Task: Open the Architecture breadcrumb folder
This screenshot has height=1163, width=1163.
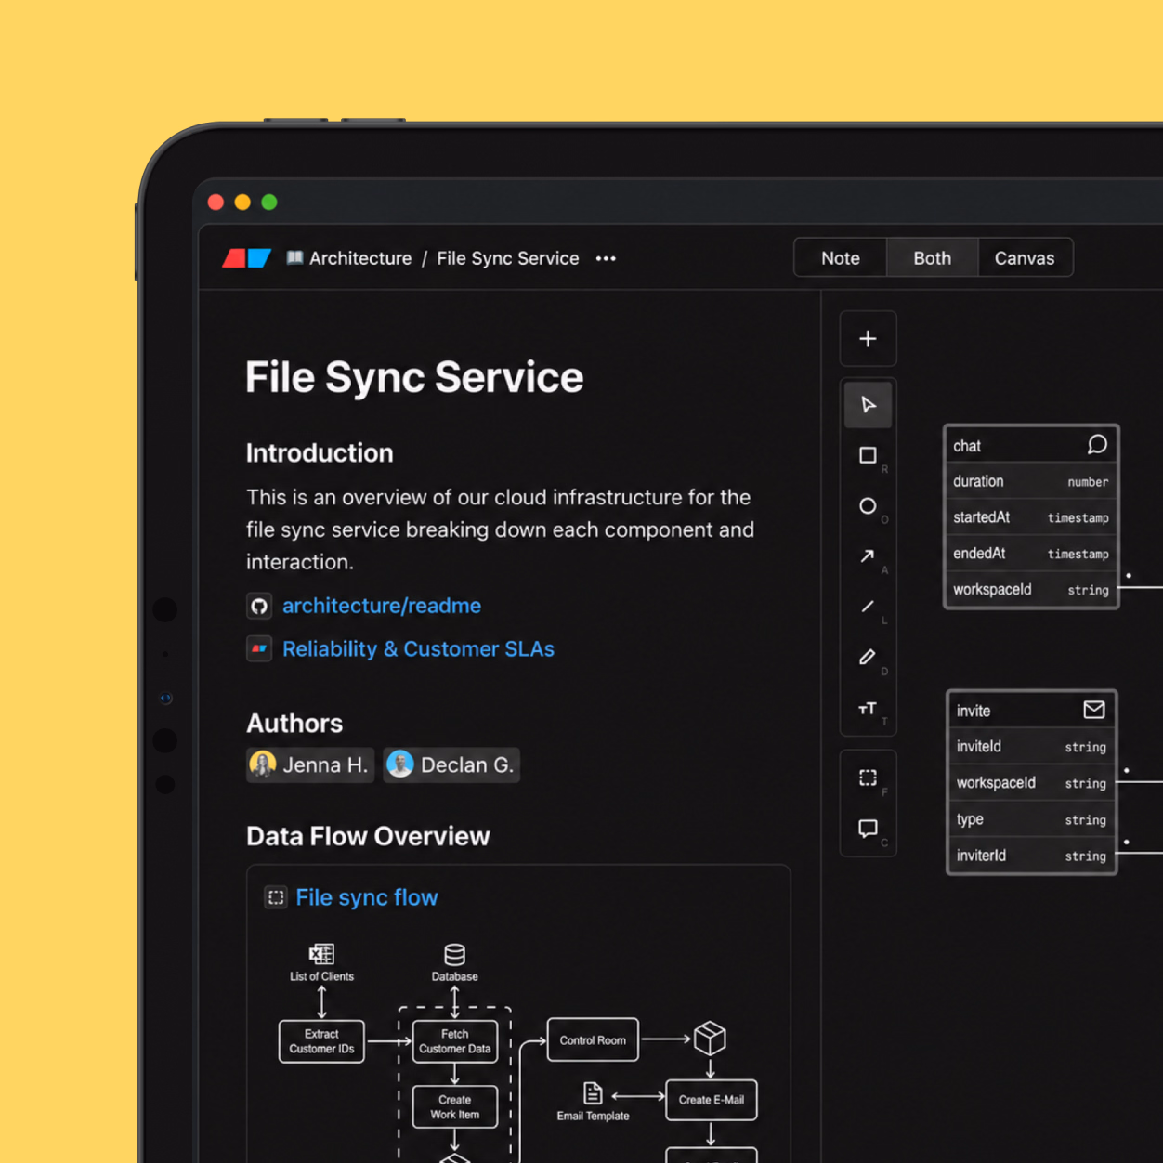Action: (349, 258)
